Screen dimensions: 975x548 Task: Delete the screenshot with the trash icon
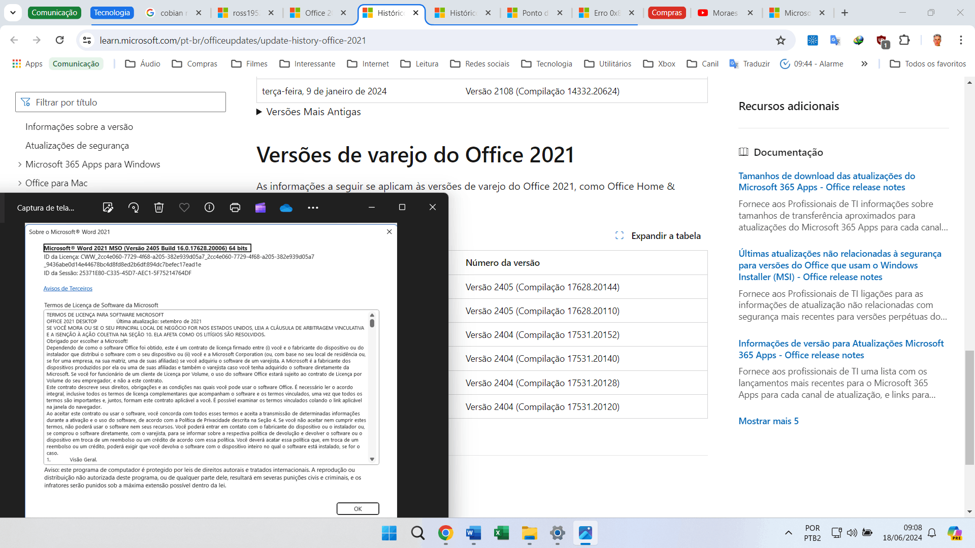tap(159, 208)
